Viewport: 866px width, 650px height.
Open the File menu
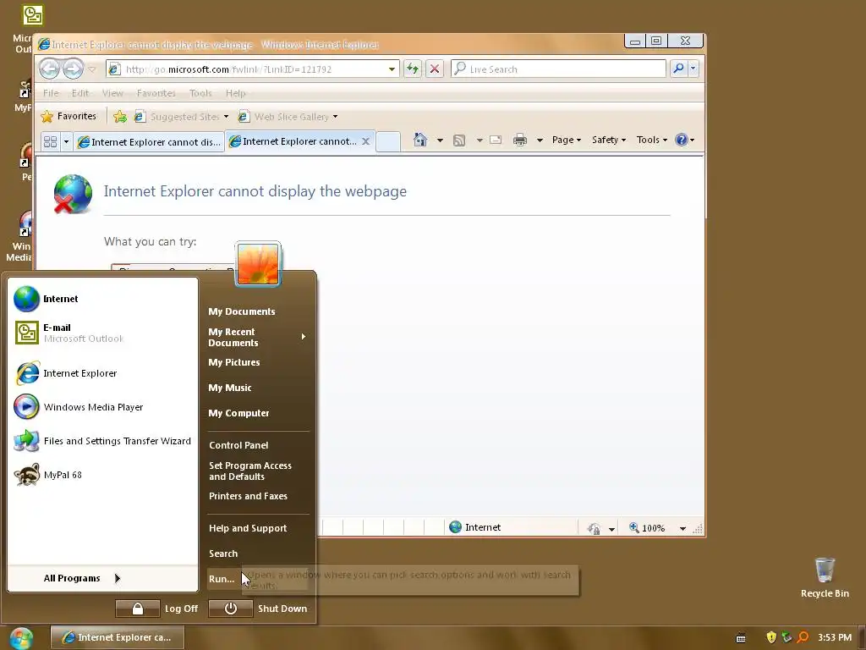51,93
